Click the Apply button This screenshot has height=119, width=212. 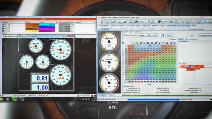[142, 35]
